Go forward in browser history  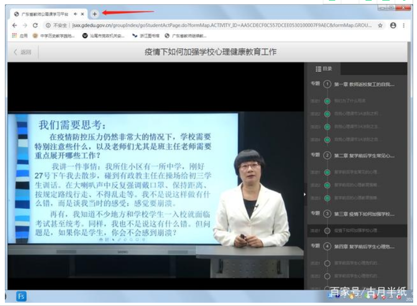pyautogui.click(x=24, y=25)
